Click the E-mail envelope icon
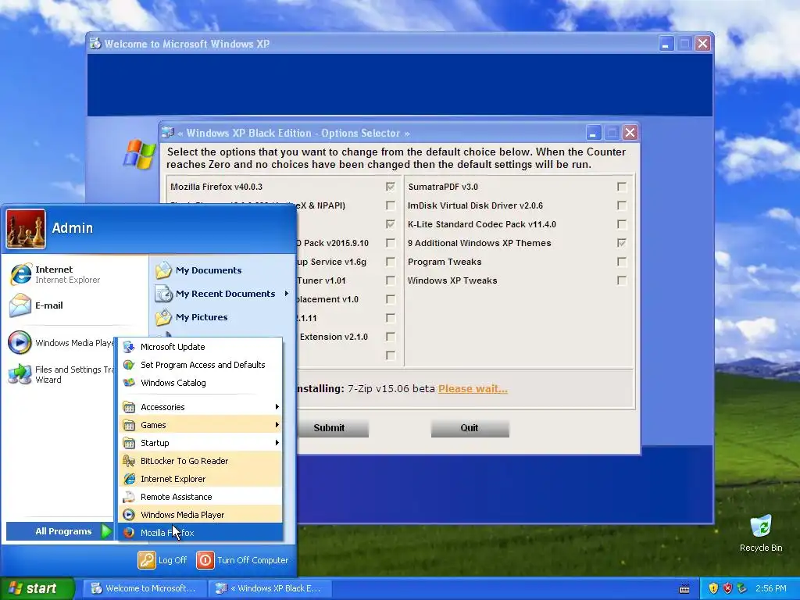Viewport: 800px width, 600px height. pyautogui.click(x=20, y=305)
